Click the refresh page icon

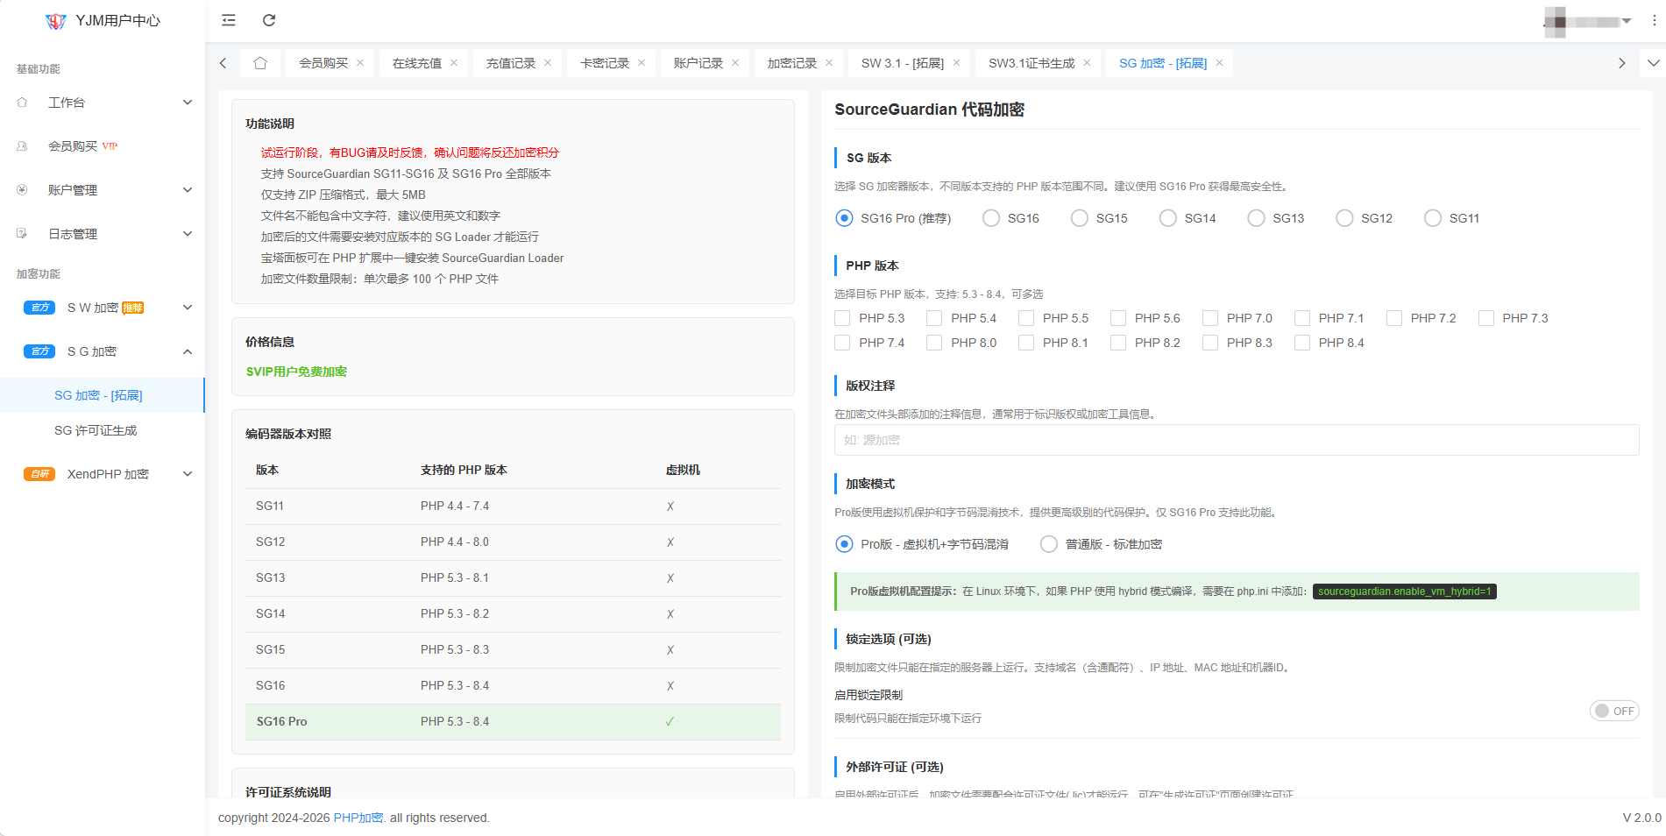click(x=269, y=20)
